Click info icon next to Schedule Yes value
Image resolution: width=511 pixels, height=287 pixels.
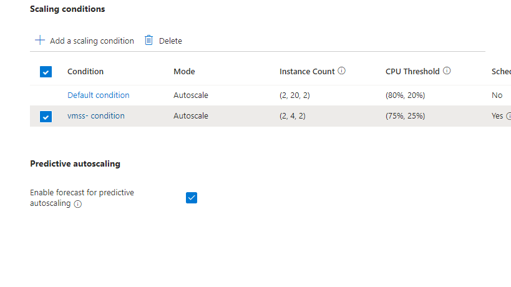508,116
